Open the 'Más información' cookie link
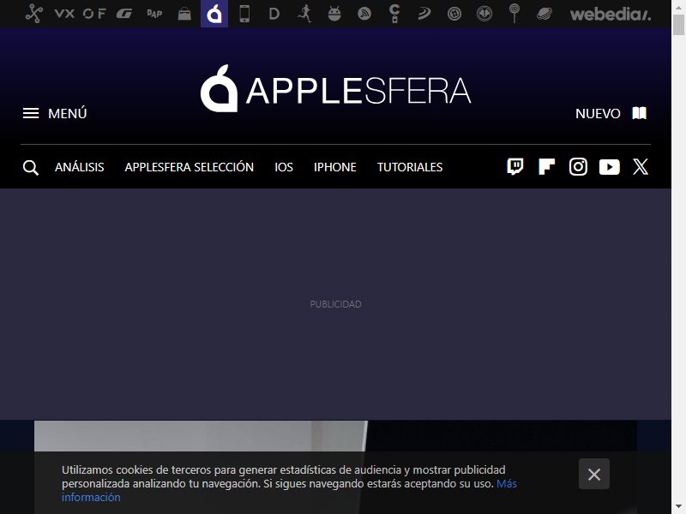Image resolution: width=686 pixels, height=514 pixels. [290, 490]
